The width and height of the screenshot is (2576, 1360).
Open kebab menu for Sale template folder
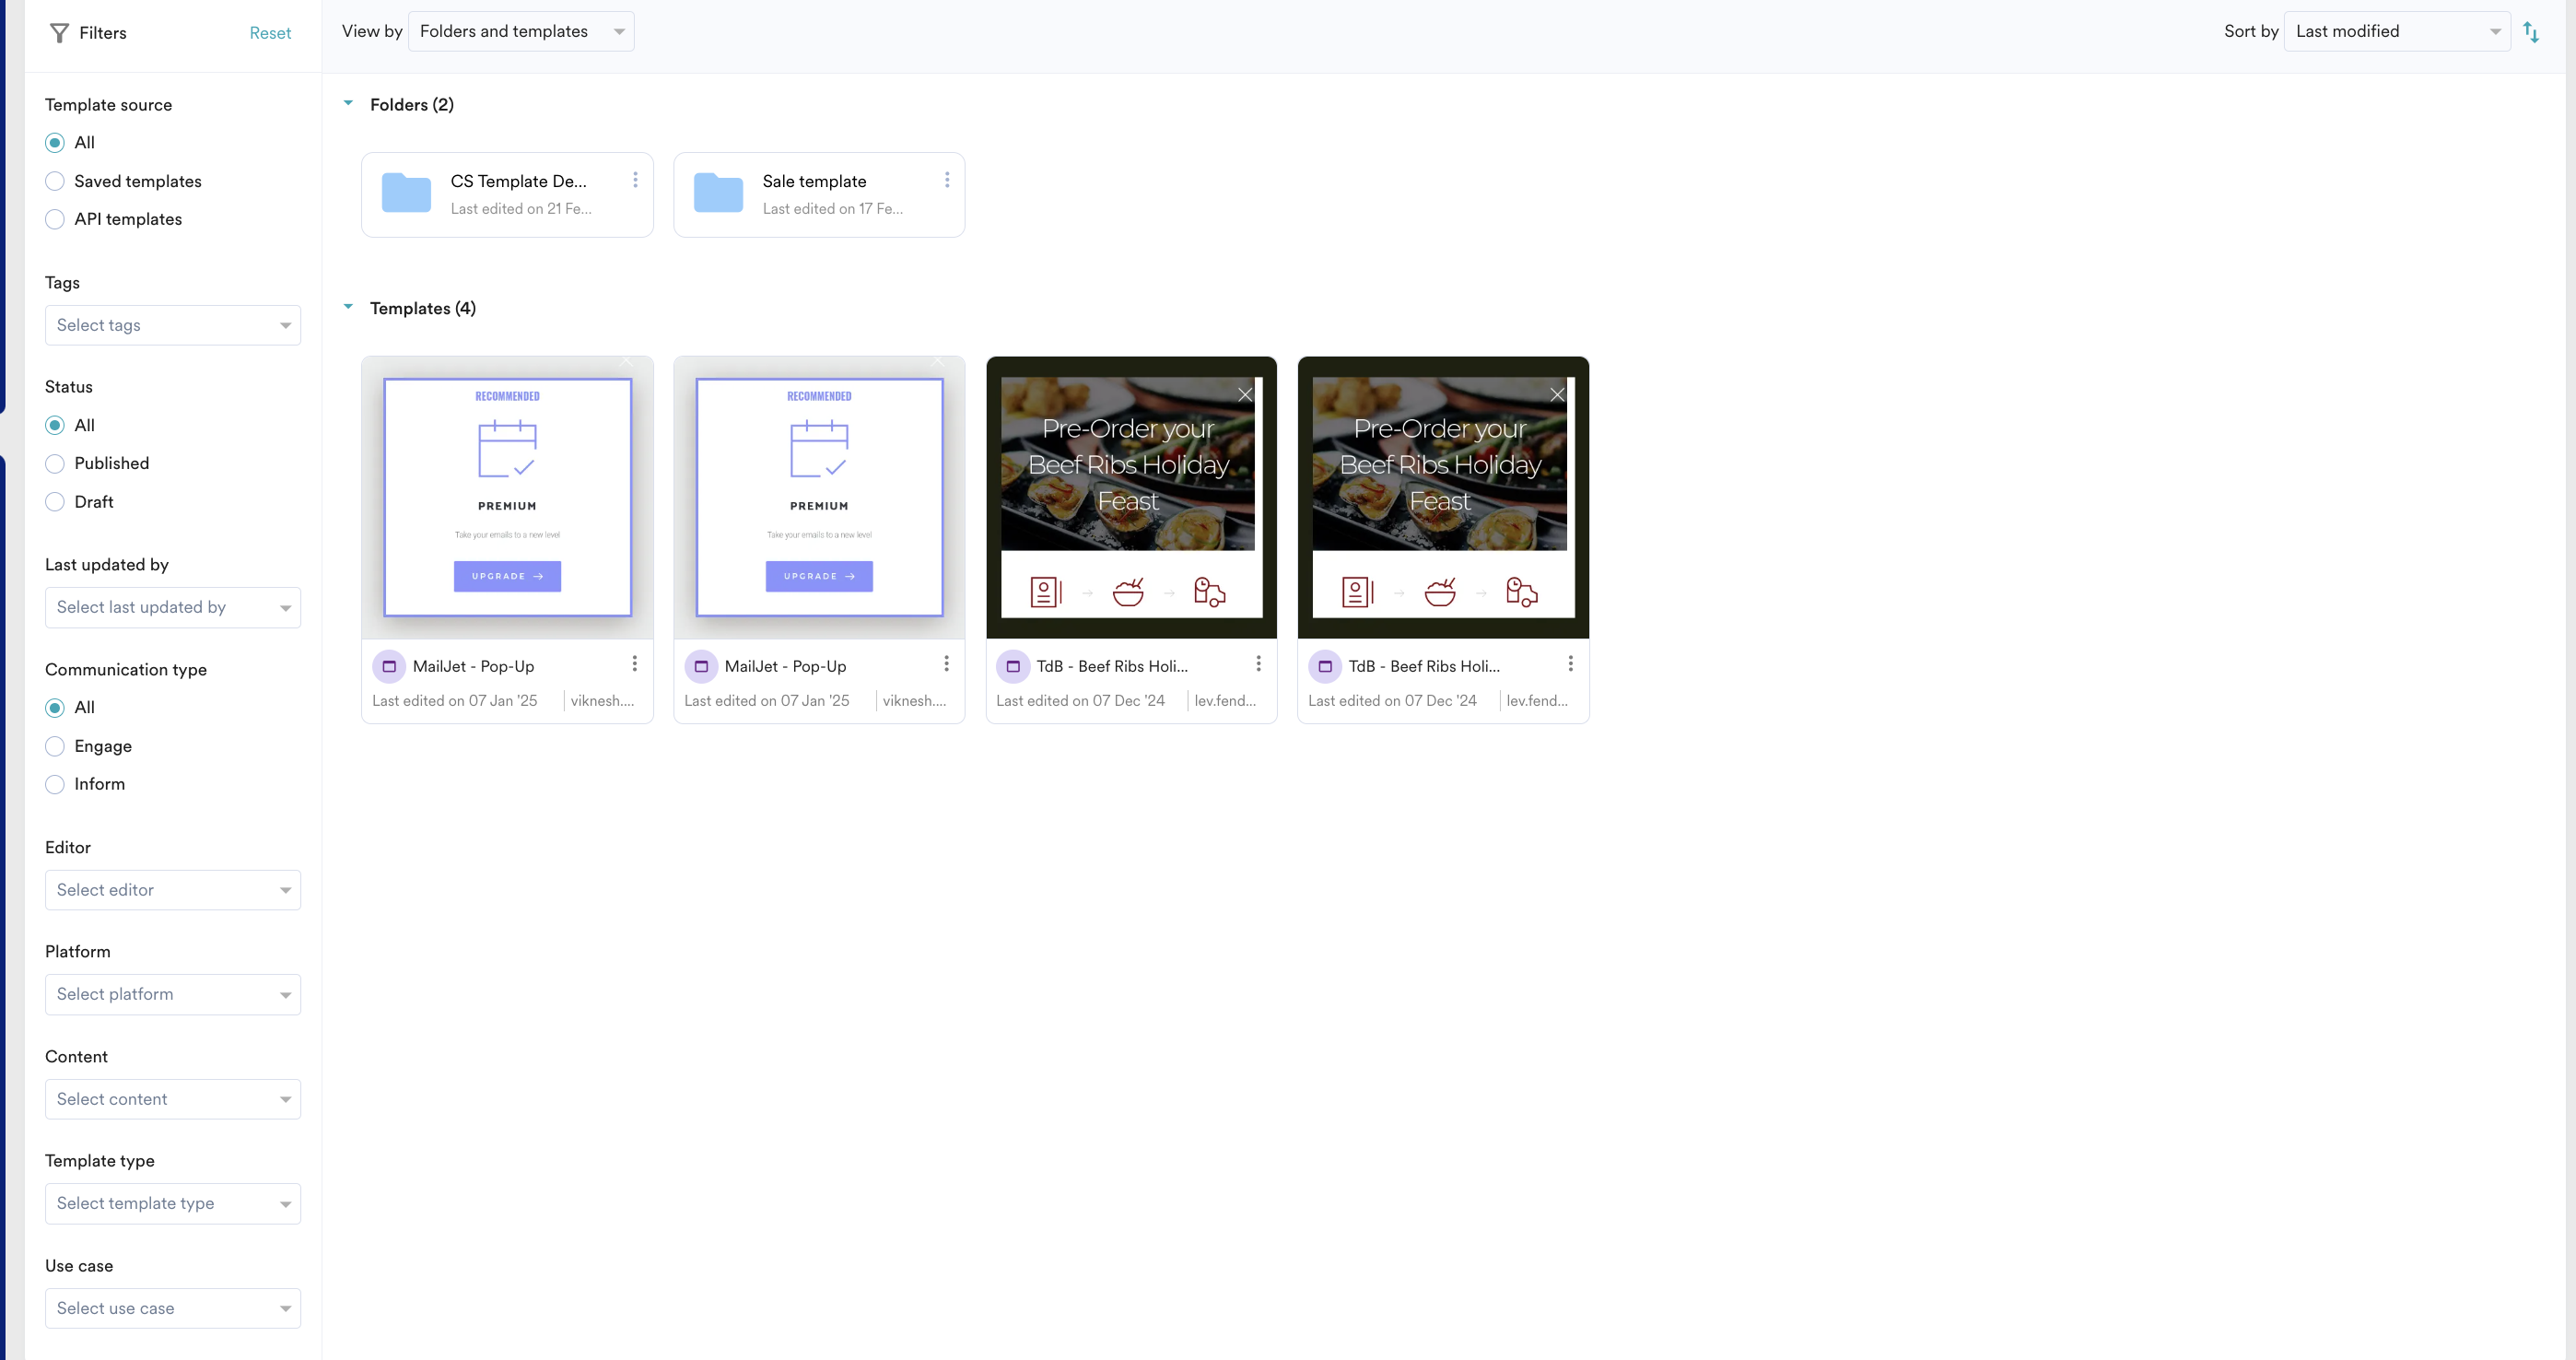(x=946, y=180)
